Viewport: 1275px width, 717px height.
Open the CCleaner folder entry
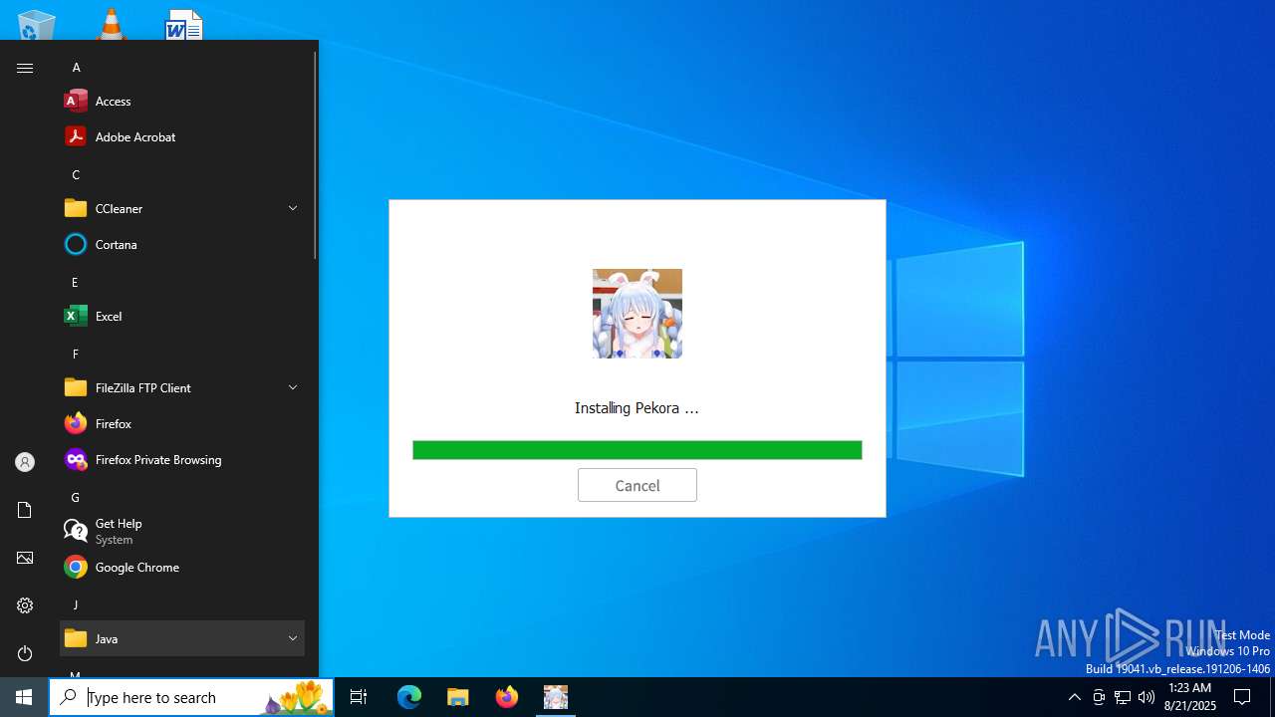(x=182, y=208)
